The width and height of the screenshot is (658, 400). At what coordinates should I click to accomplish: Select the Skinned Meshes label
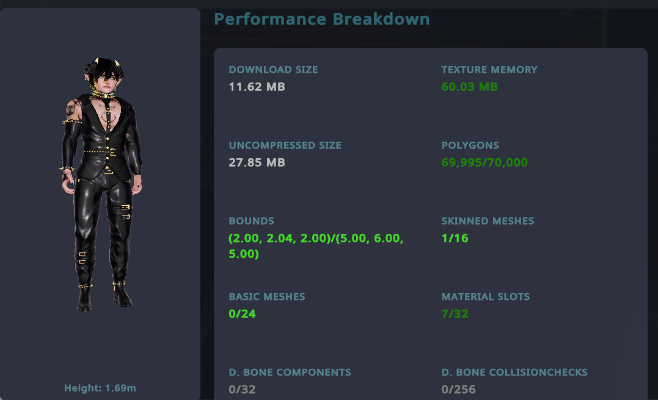pos(488,221)
